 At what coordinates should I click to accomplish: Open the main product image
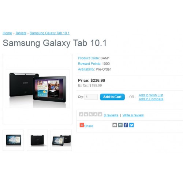[x=38, y=89]
